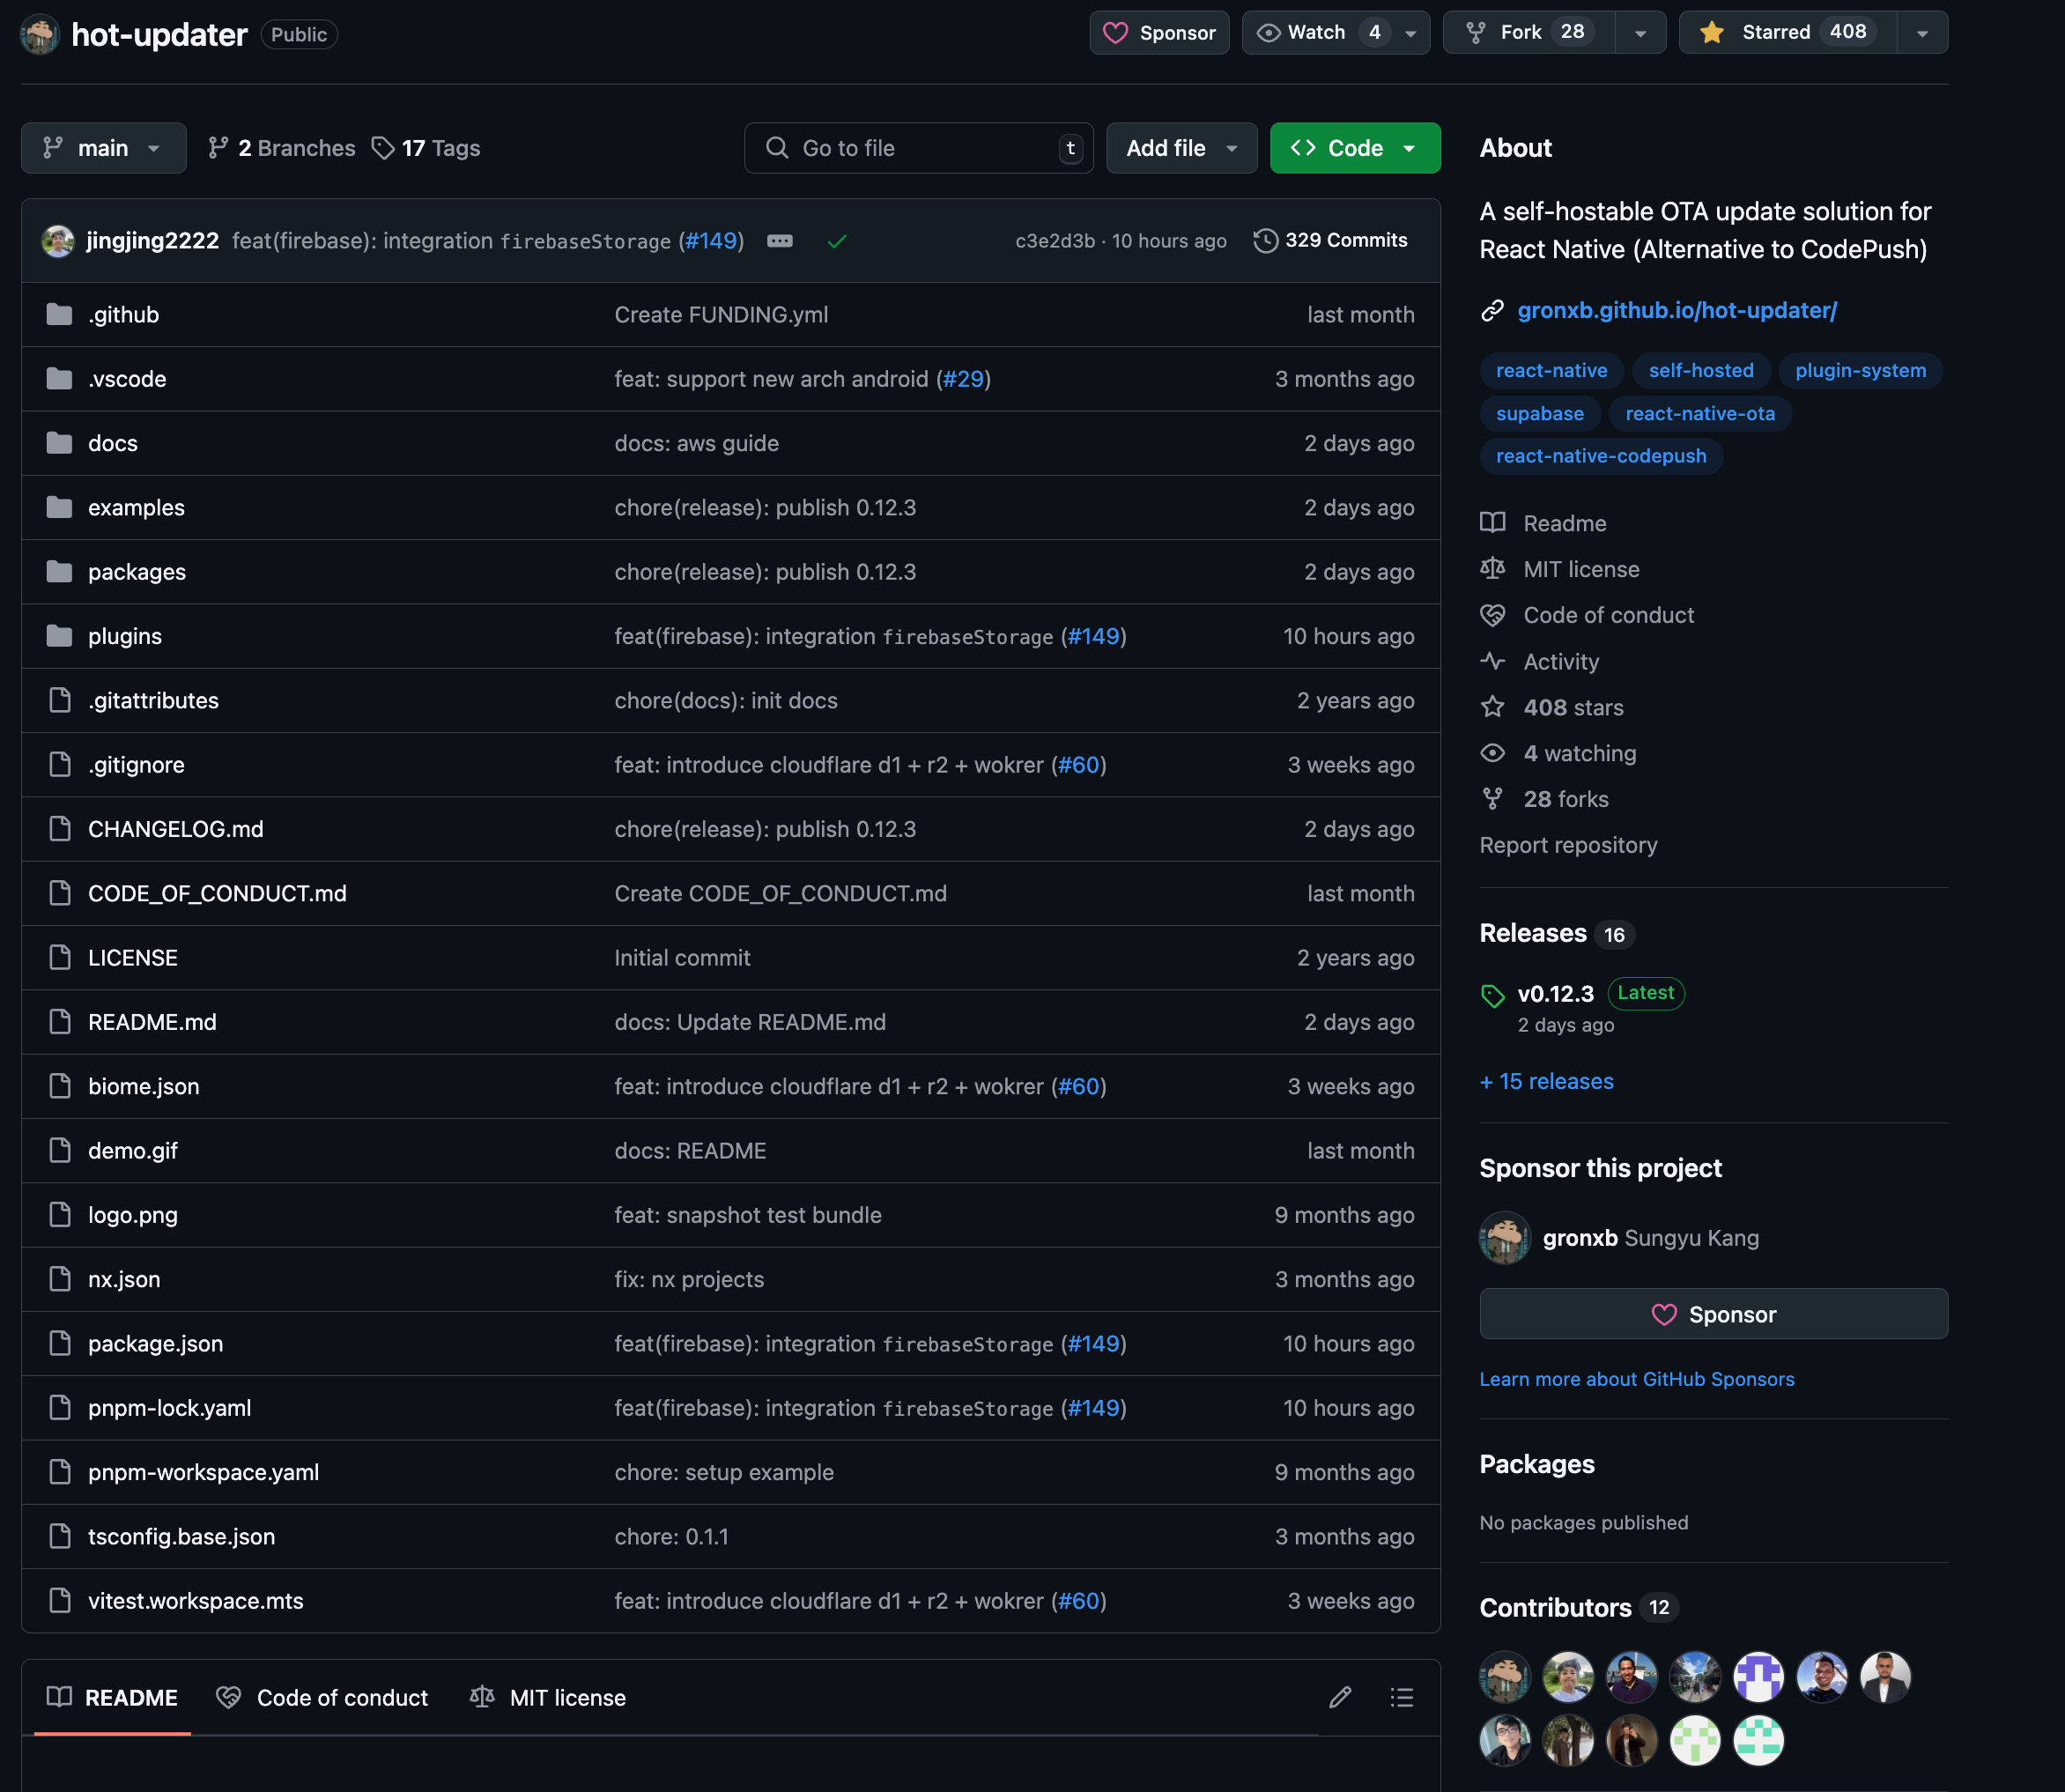Open the README outline list icon
2065x1792 pixels.
pos(1401,1697)
